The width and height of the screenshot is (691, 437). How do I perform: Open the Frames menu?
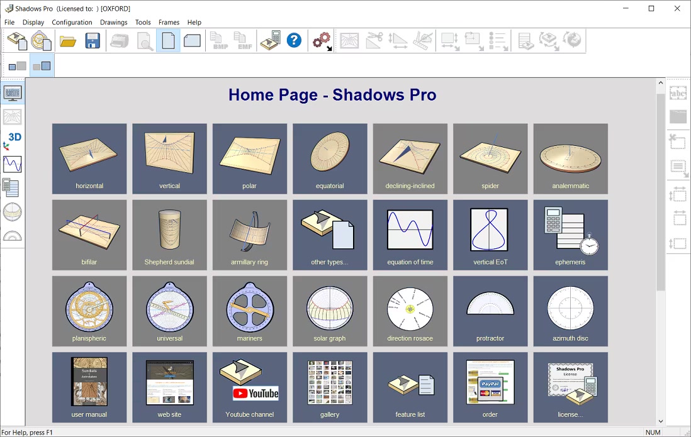tap(169, 22)
